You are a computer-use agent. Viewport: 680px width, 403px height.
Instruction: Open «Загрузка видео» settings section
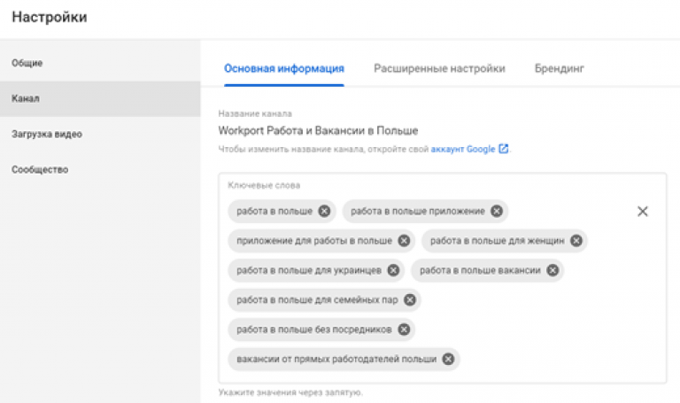[100, 134]
